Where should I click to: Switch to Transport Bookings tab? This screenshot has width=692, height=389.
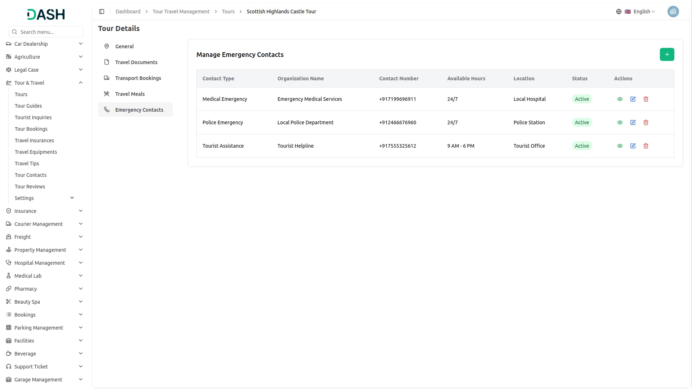pos(136,78)
